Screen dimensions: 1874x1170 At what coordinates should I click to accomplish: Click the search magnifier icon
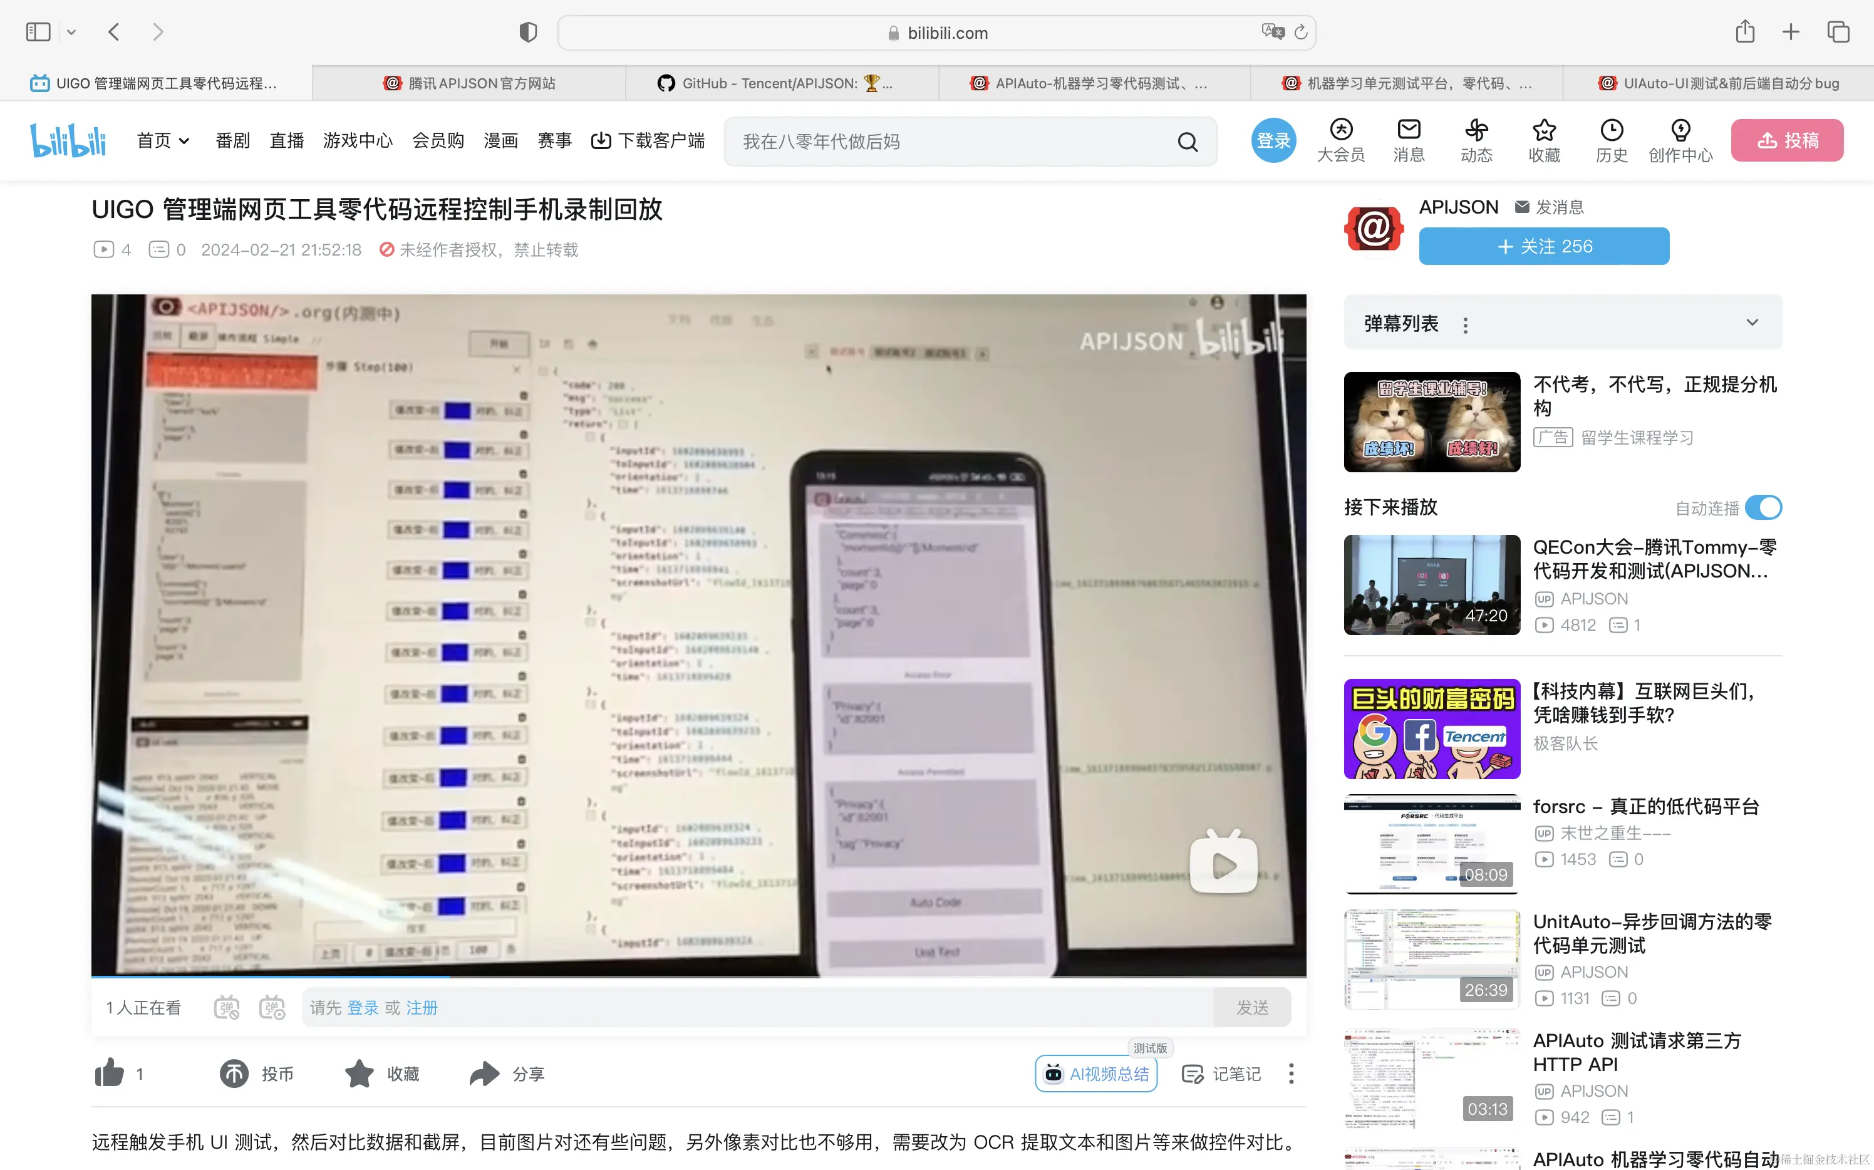click(x=1187, y=142)
